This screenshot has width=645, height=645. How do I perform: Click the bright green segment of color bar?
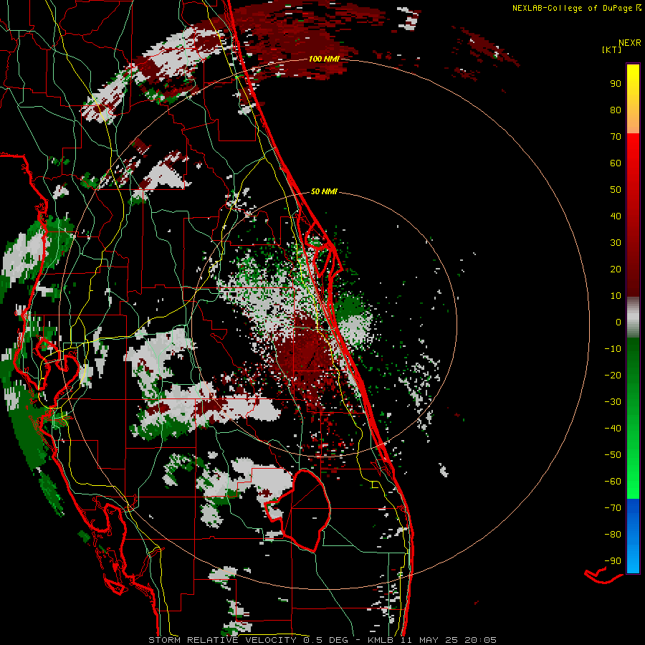tap(633, 473)
